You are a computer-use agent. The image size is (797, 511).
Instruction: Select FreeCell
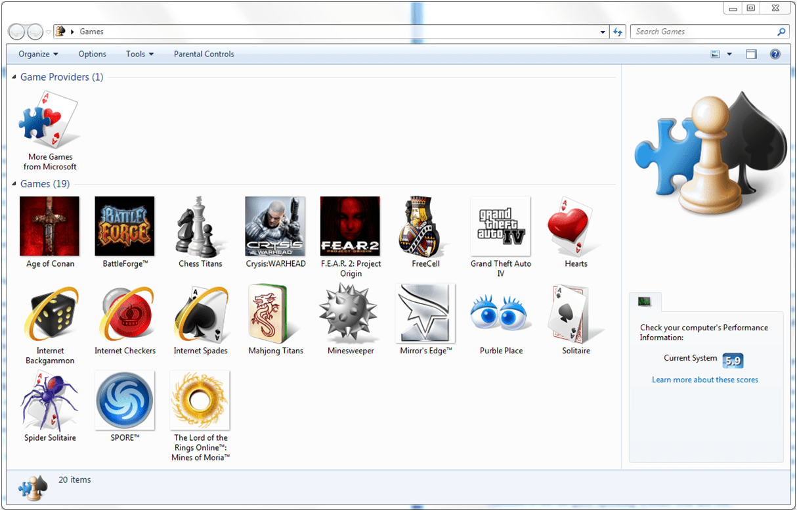tap(425, 227)
